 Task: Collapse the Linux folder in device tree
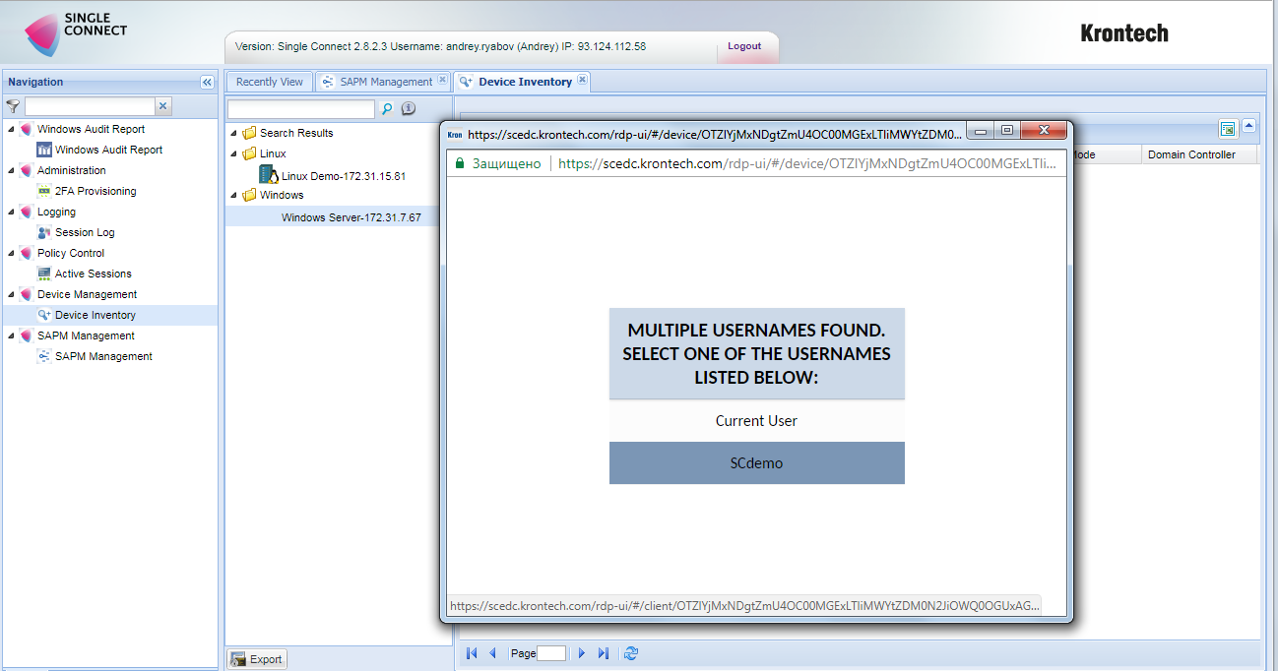tap(234, 154)
